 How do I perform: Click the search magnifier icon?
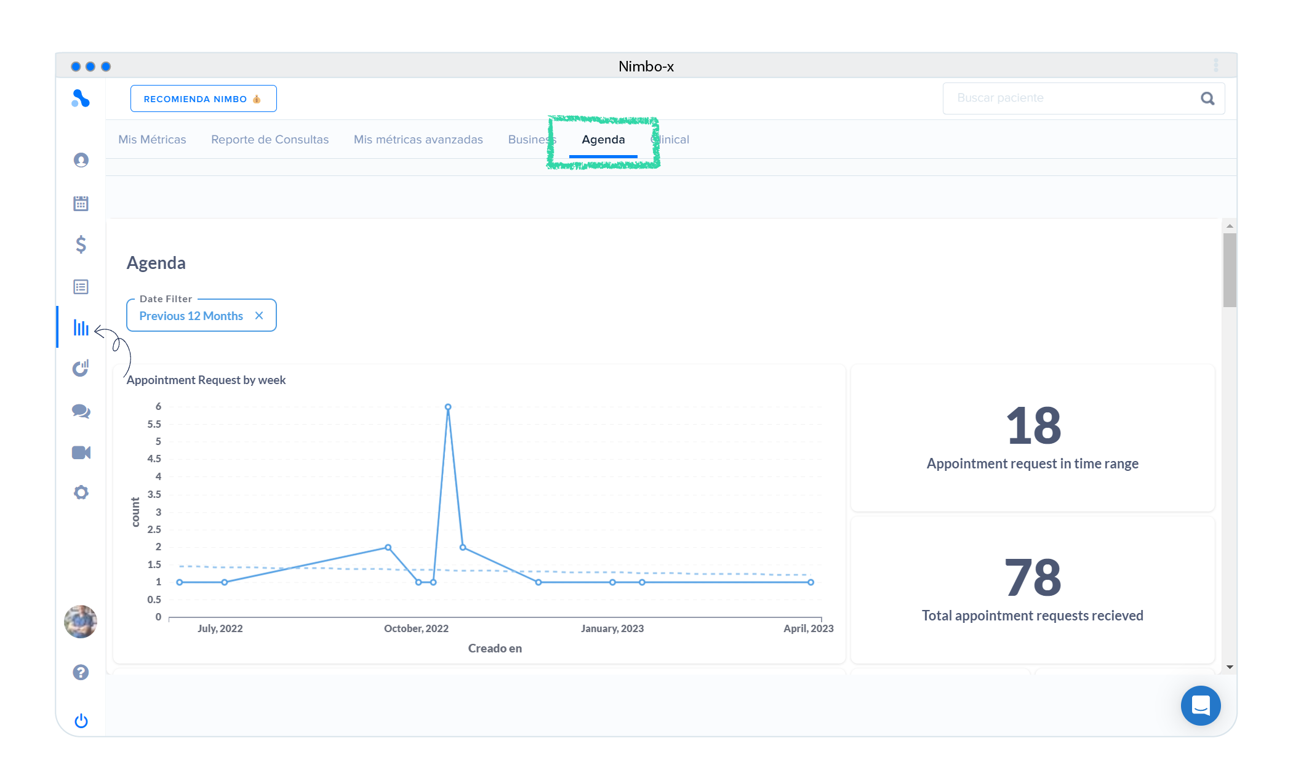[x=1207, y=98]
